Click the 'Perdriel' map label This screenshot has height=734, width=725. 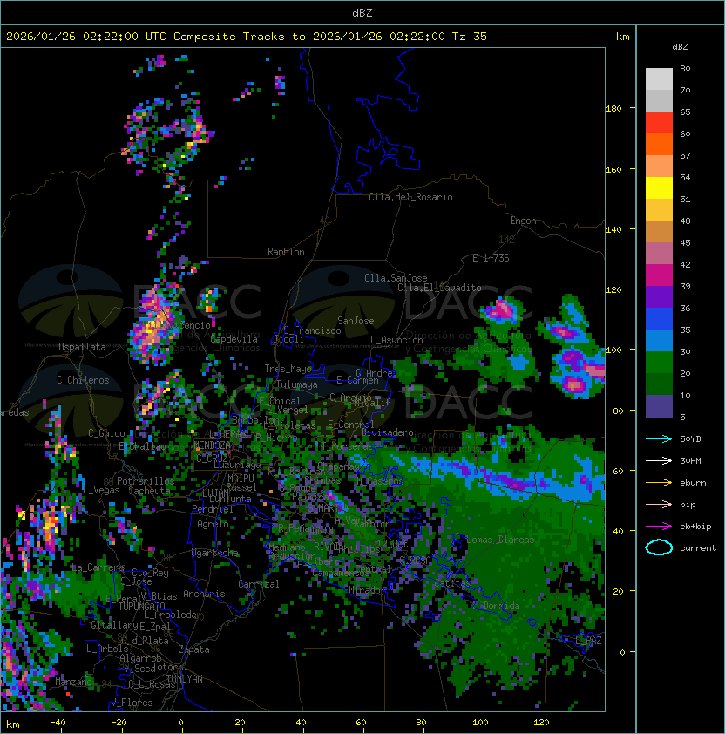[213, 509]
